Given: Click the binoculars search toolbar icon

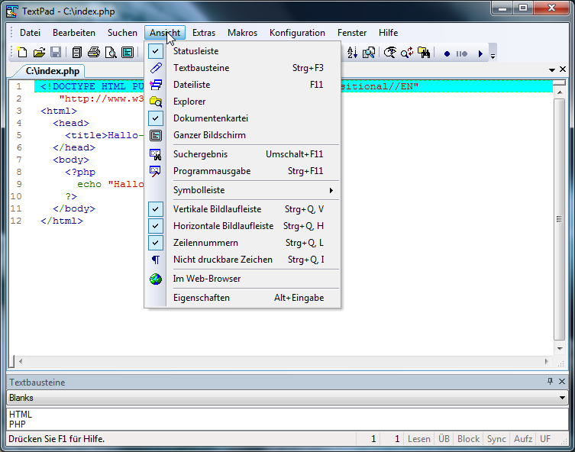Looking at the screenshot, I should [424, 53].
